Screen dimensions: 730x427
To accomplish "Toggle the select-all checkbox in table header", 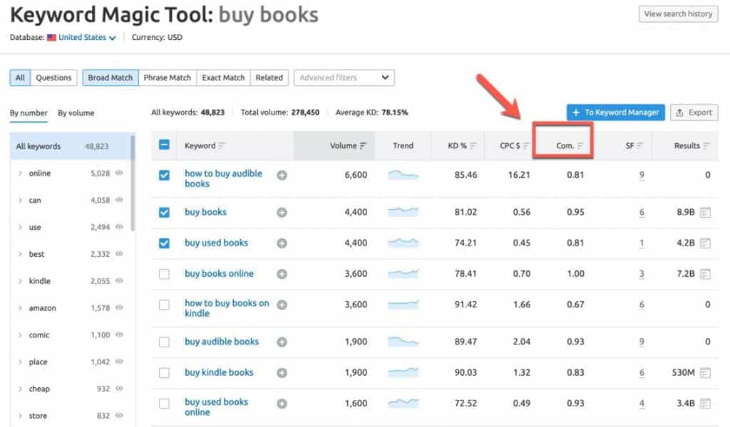I will [x=164, y=145].
